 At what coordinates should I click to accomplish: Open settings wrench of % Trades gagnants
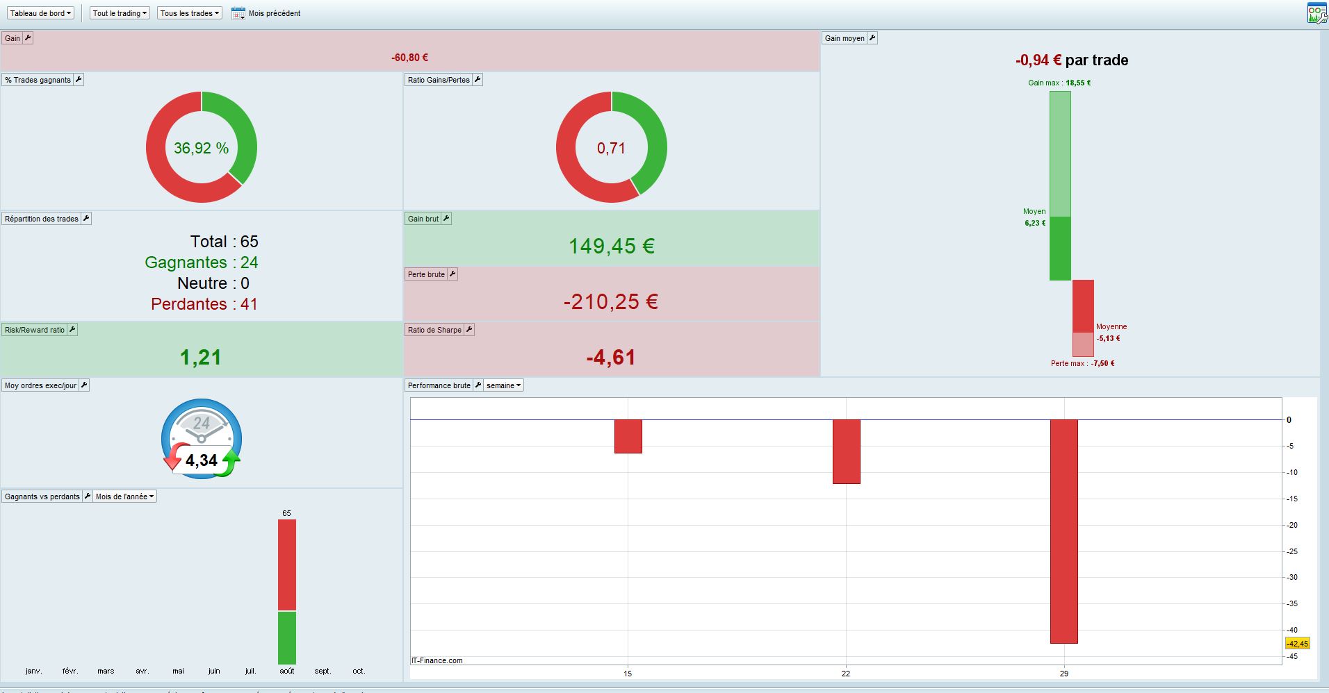point(79,80)
